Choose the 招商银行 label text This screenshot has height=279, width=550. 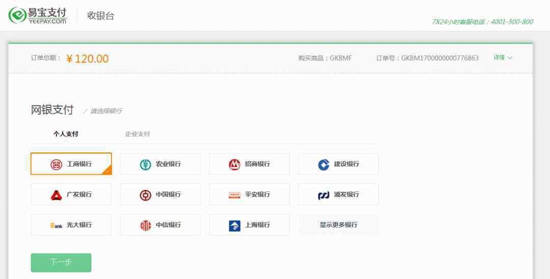[258, 164]
